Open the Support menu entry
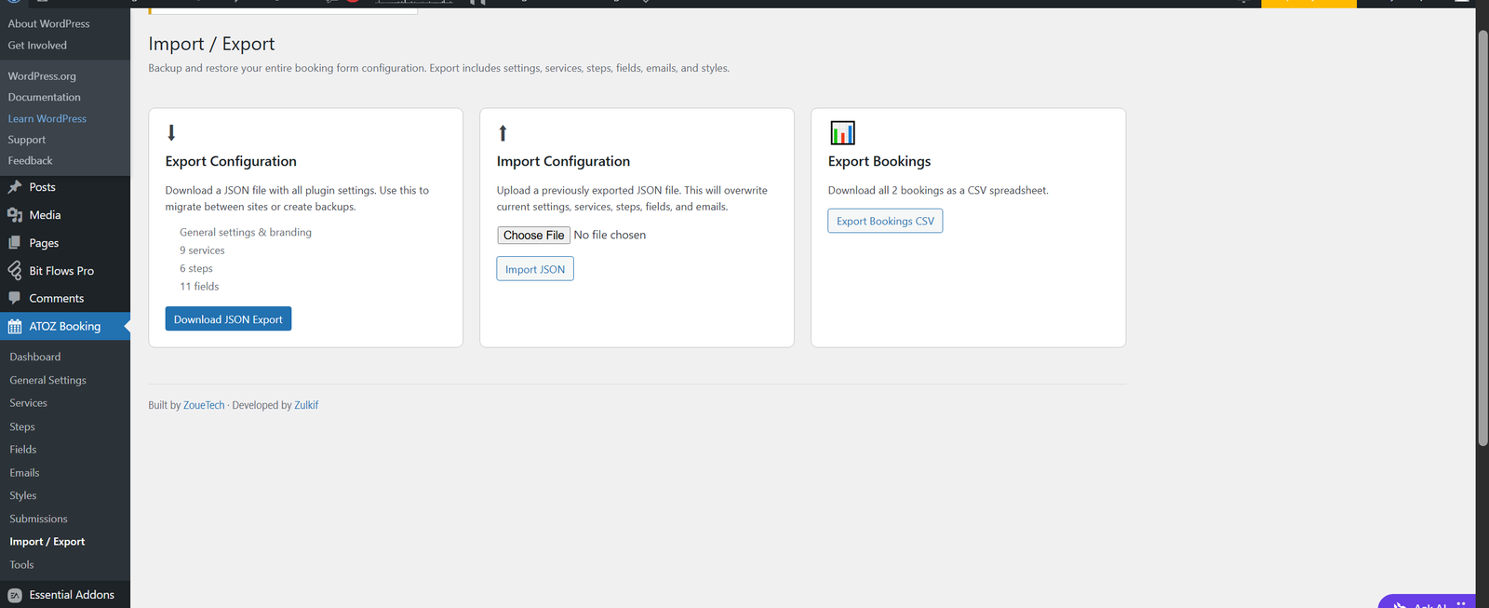The image size is (1489, 608). (27, 140)
